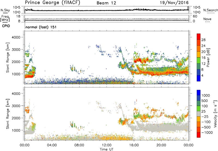The image size is (218, 151).
Task: Click the 08:00 time axis tick label
Action: click(79, 145)
